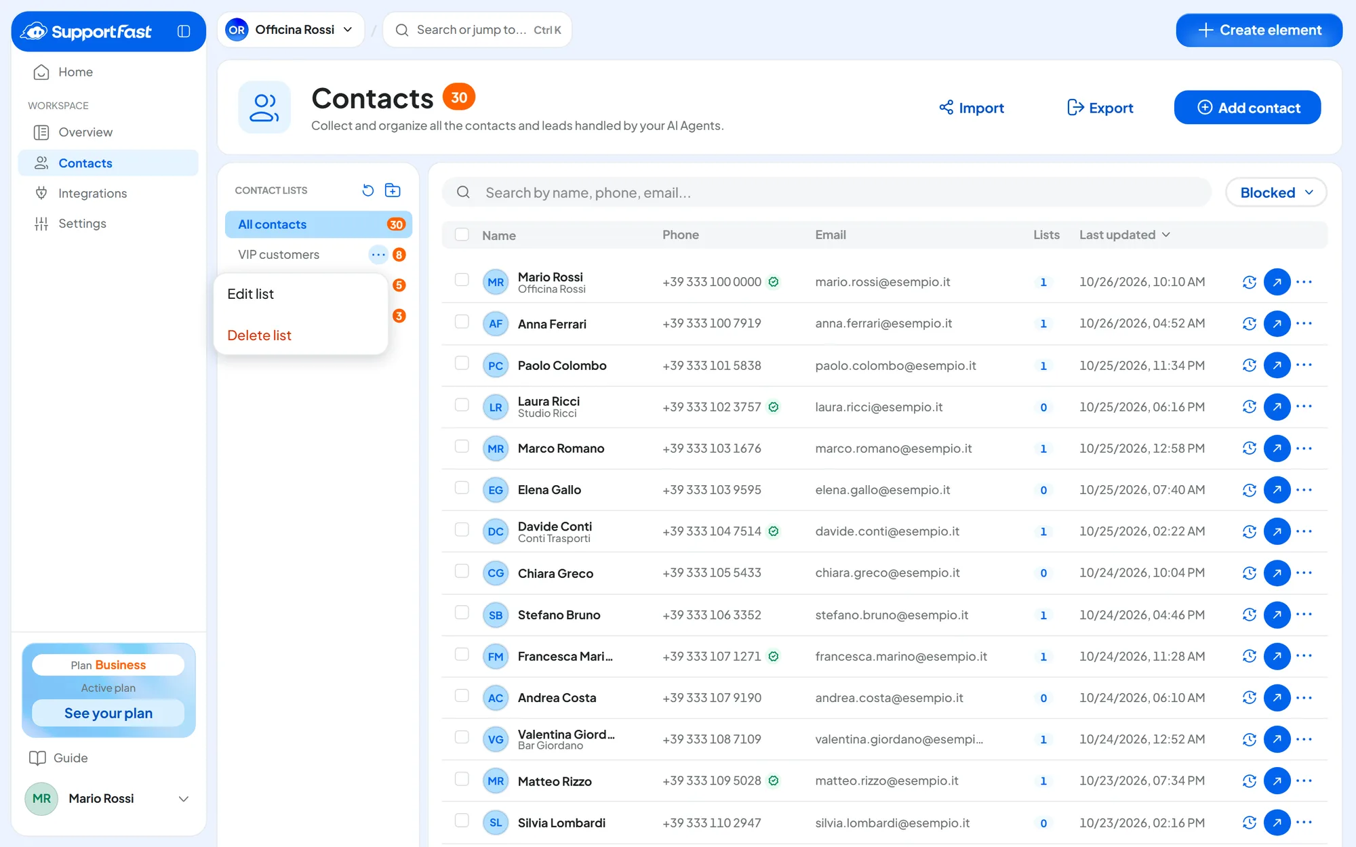Click verified badge beside Matteo Rizzo's phone
This screenshot has width=1356, height=847.
click(774, 781)
